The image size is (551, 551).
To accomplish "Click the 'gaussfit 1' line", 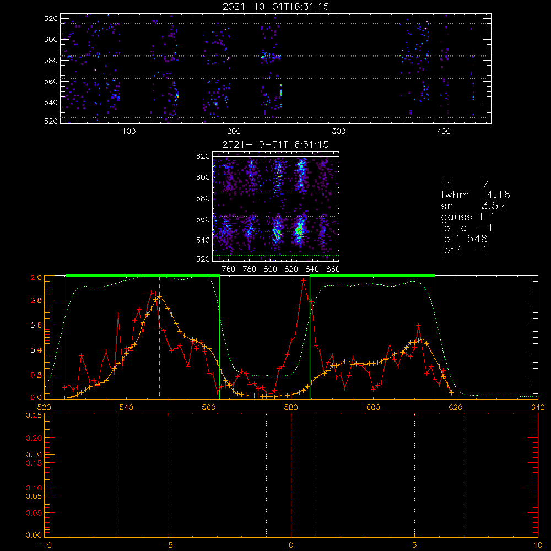I will click(x=468, y=217).
